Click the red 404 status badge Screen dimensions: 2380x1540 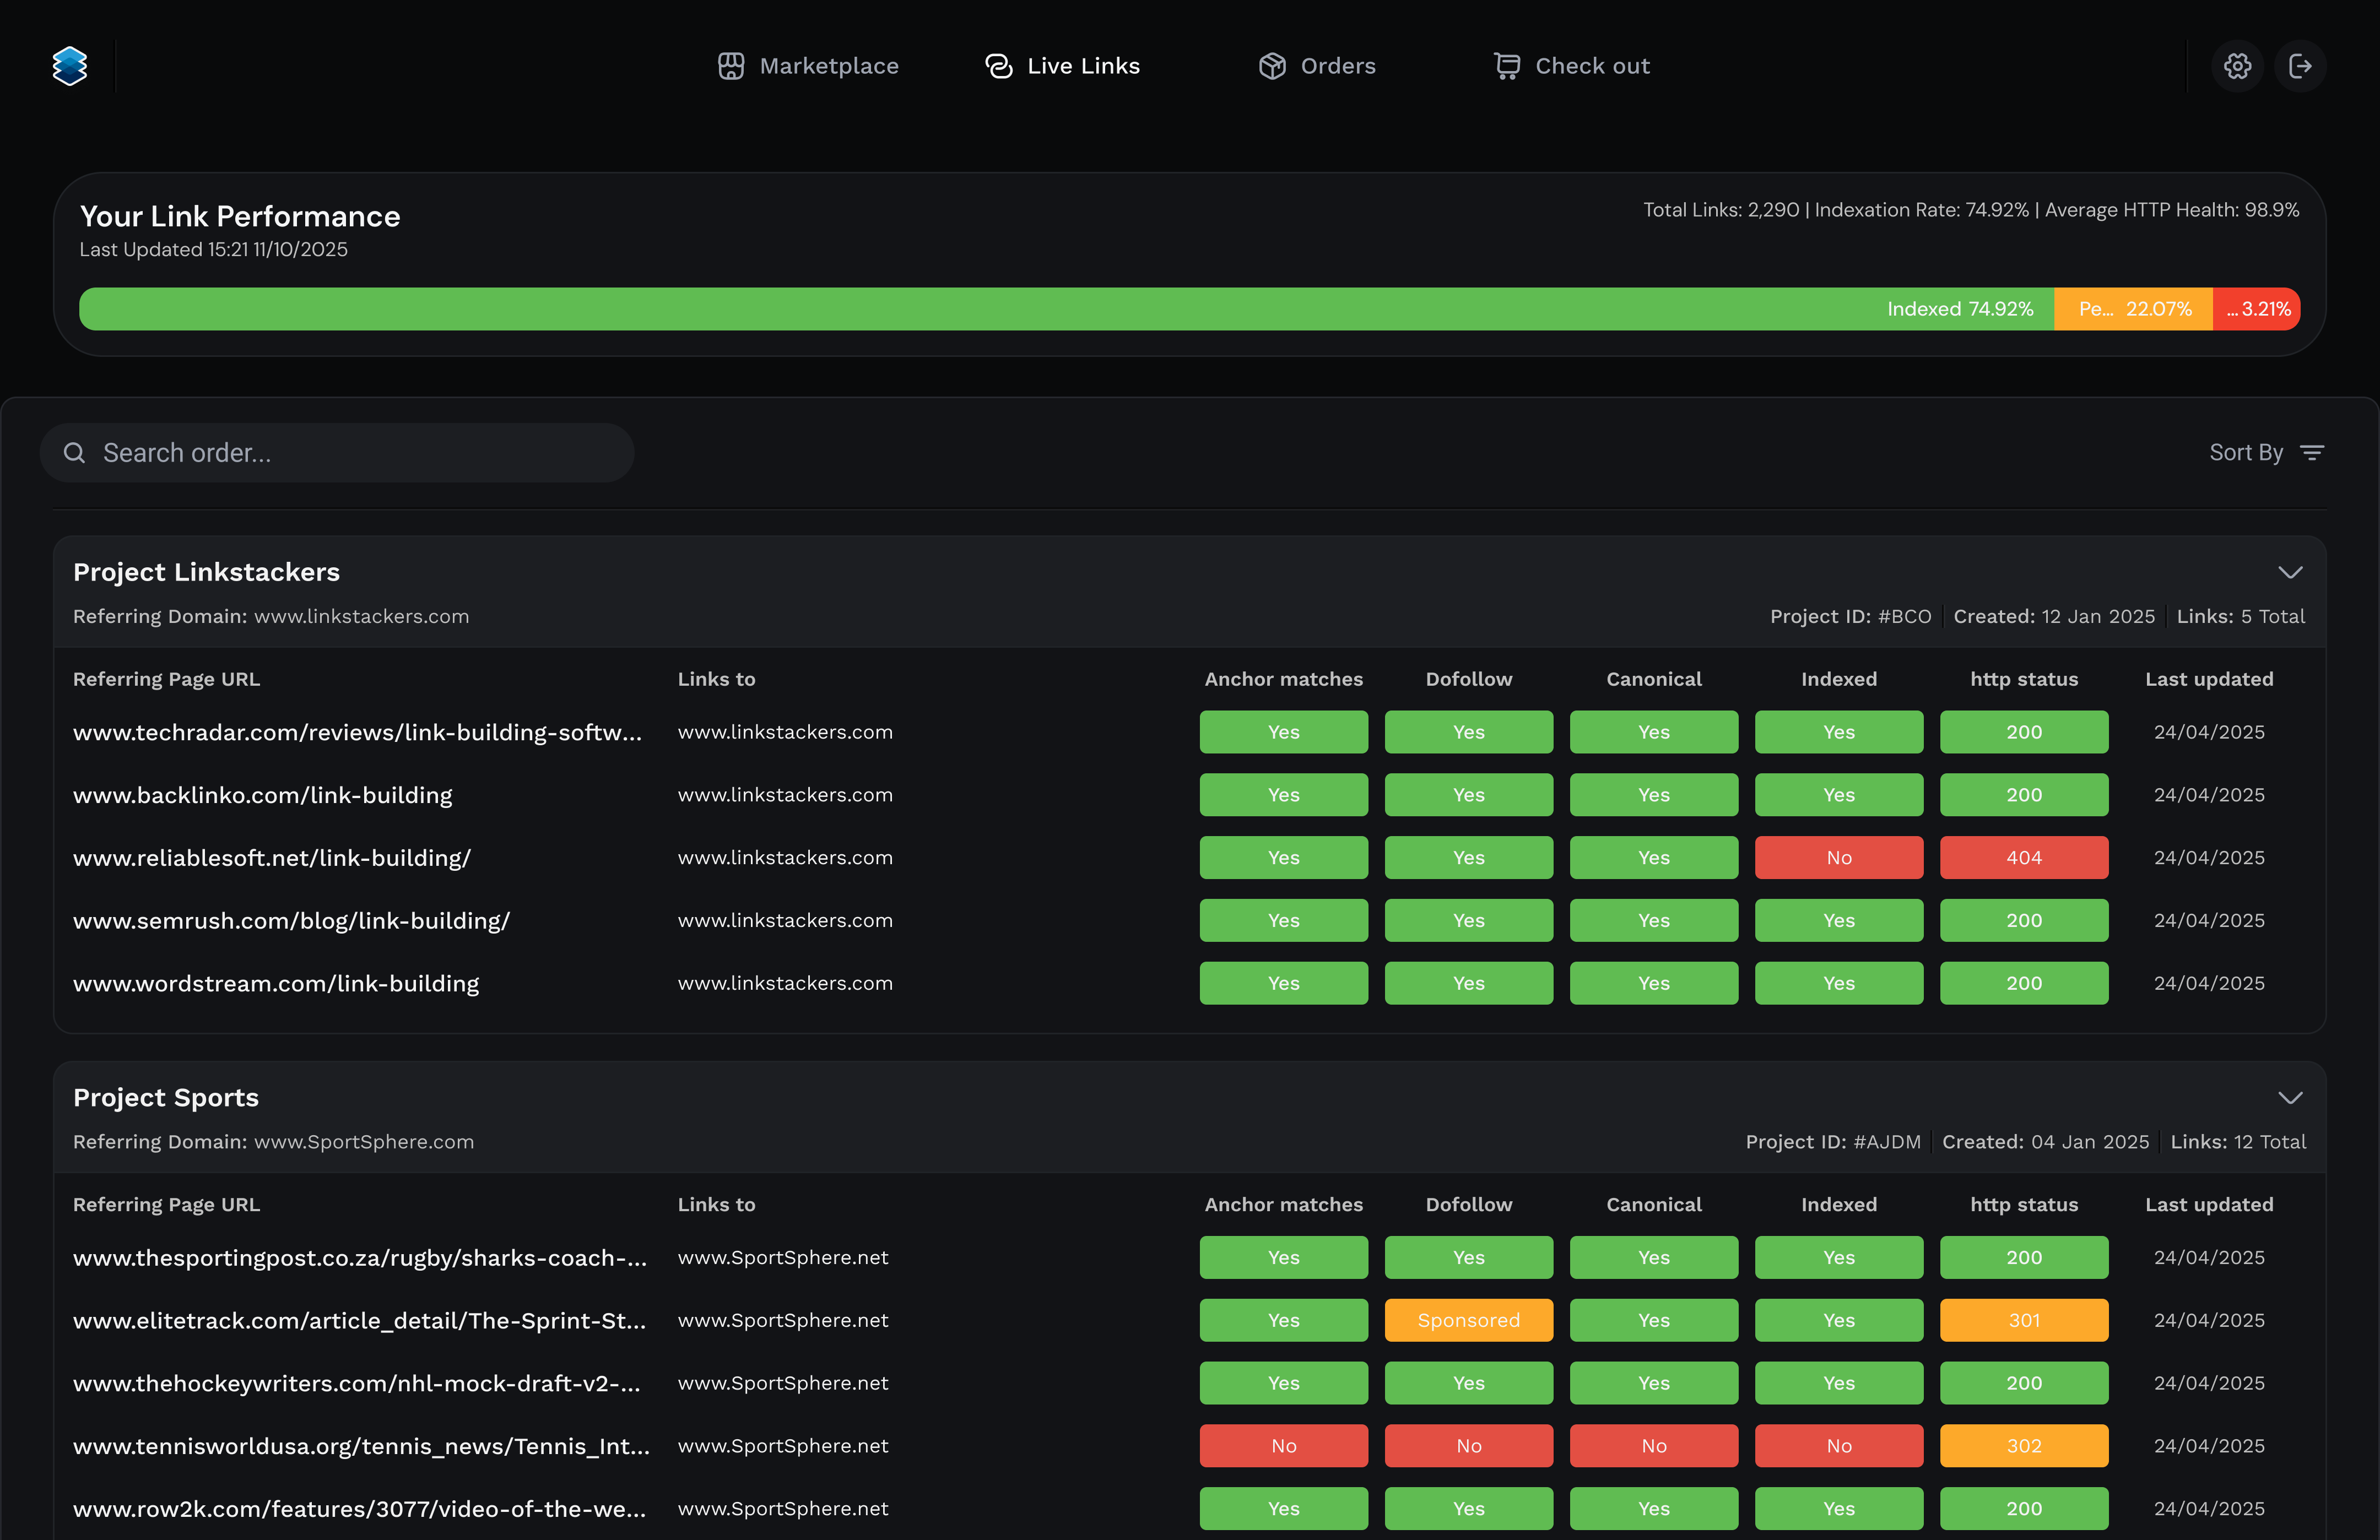click(2023, 858)
